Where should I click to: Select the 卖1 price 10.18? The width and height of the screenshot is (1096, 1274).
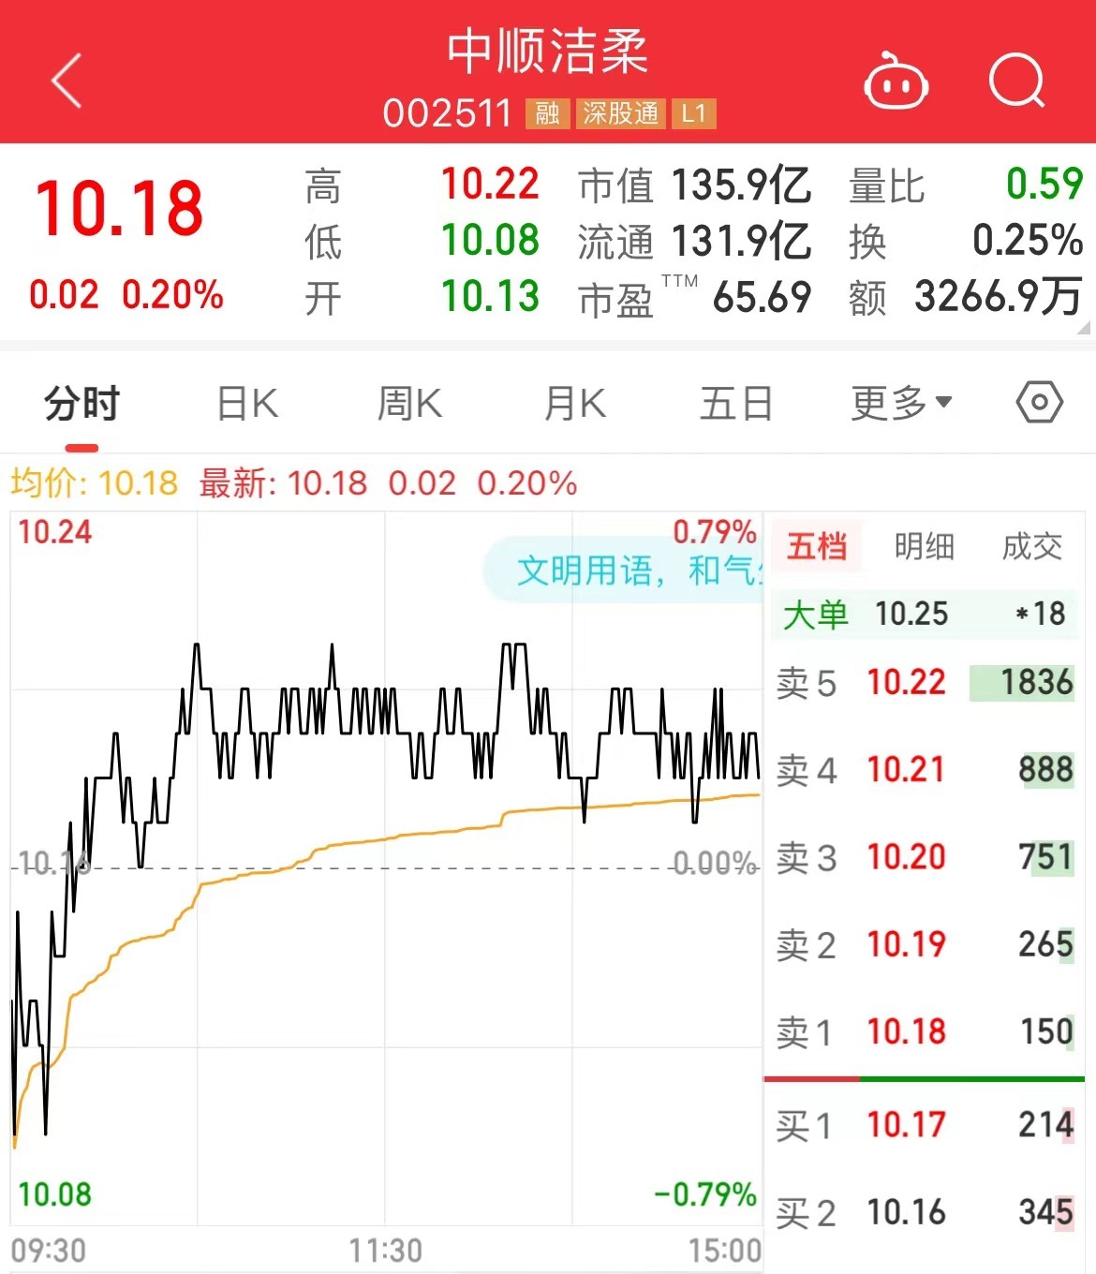point(906,1031)
